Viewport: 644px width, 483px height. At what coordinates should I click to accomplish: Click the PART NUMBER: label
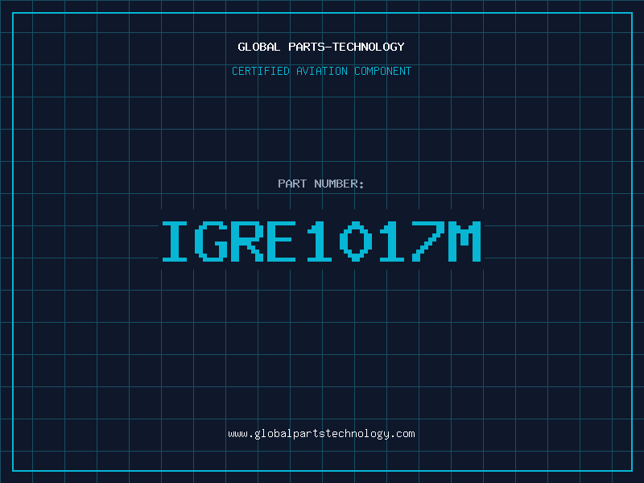pyautogui.click(x=321, y=184)
